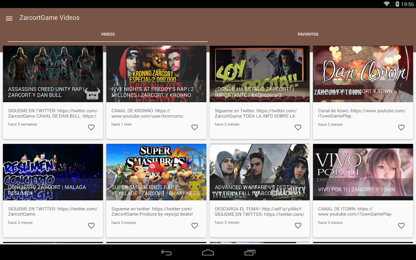Favorite the Five Nights at Freddy's Rap video
Screen dimensions: 416x260
coord(195,127)
